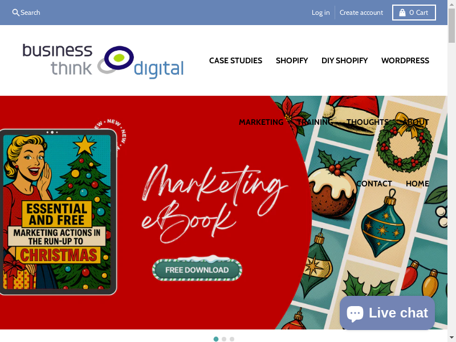
Task: Select the second carousel slide dot
Action: (x=224, y=339)
